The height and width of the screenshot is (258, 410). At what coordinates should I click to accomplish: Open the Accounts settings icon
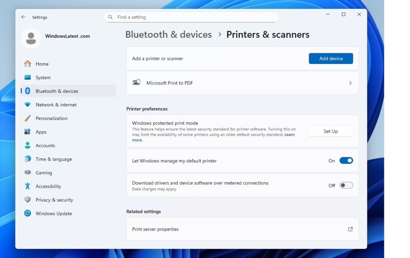(27, 145)
